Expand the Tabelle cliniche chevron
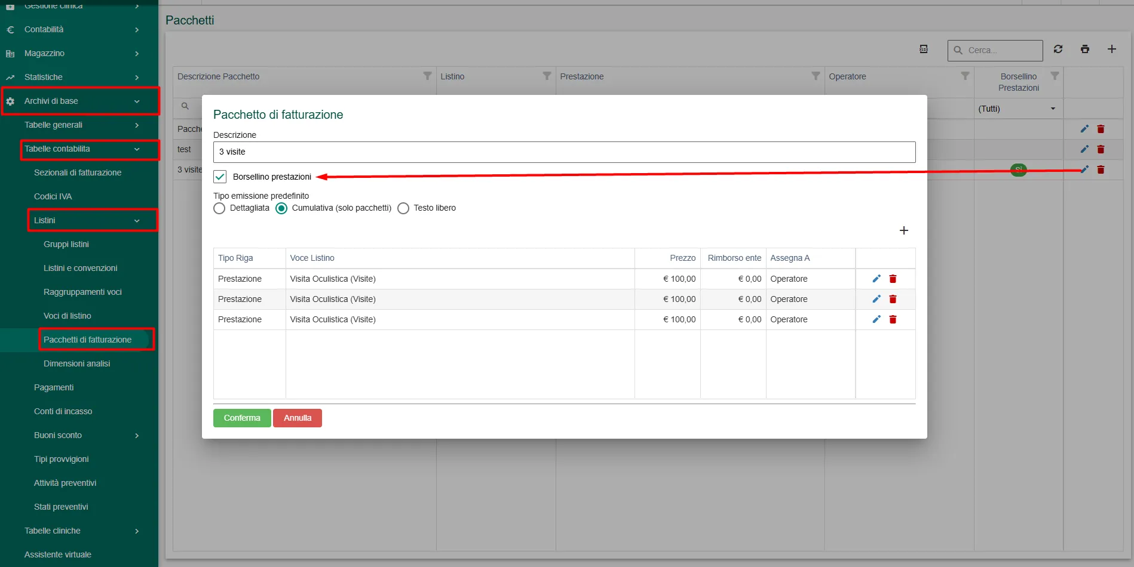Viewport: 1134px width, 567px height. tap(137, 531)
